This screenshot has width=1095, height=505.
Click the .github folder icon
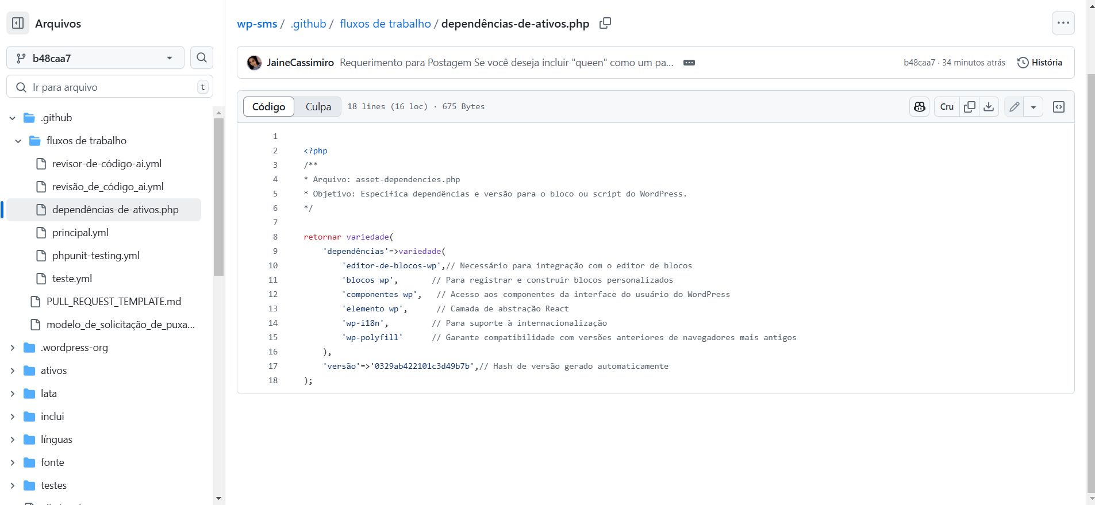[x=29, y=118]
